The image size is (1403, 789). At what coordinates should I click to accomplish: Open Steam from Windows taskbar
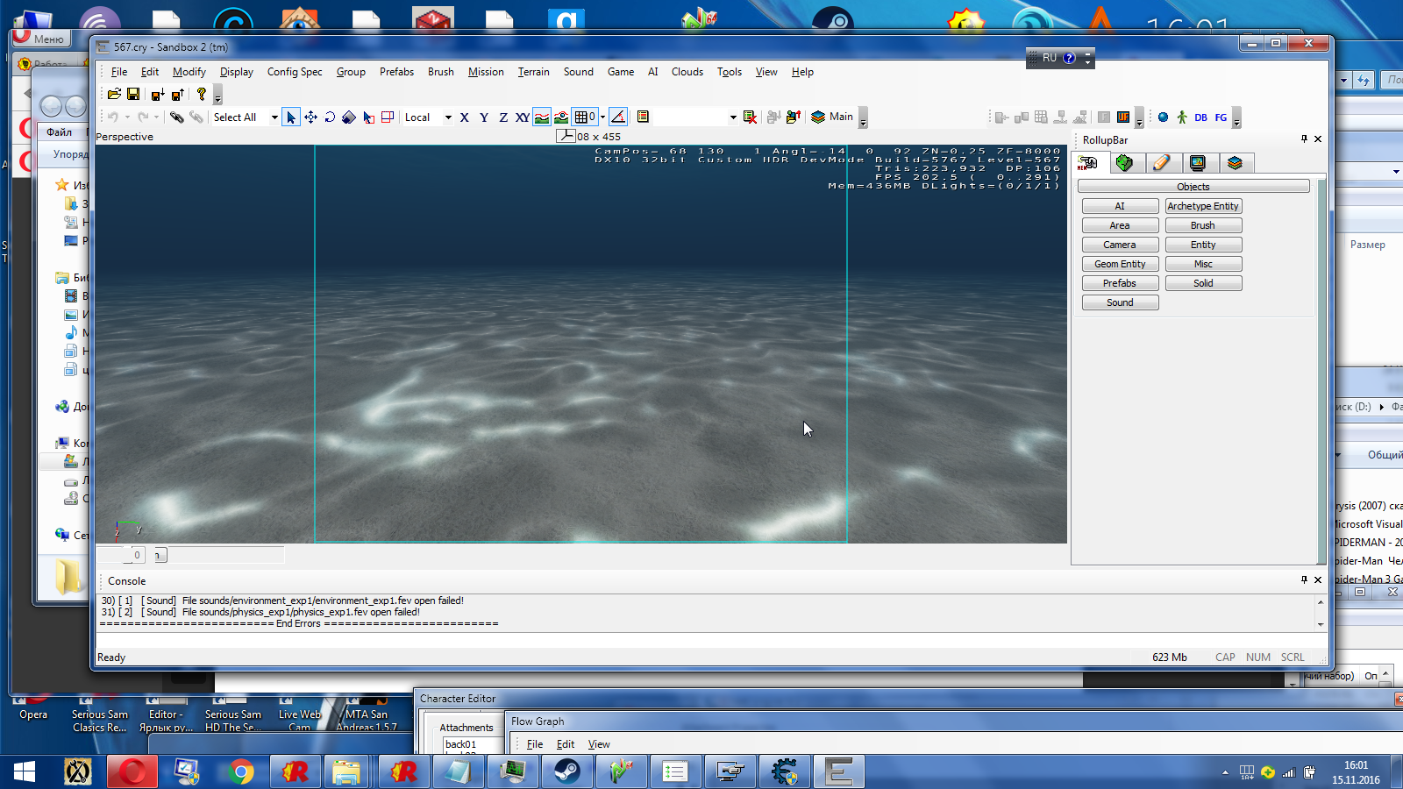click(x=567, y=771)
